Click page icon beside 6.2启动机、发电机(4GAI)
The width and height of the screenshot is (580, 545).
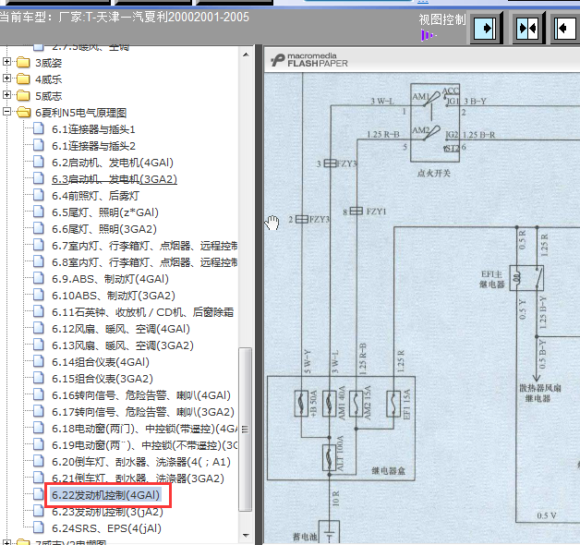pos(39,162)
